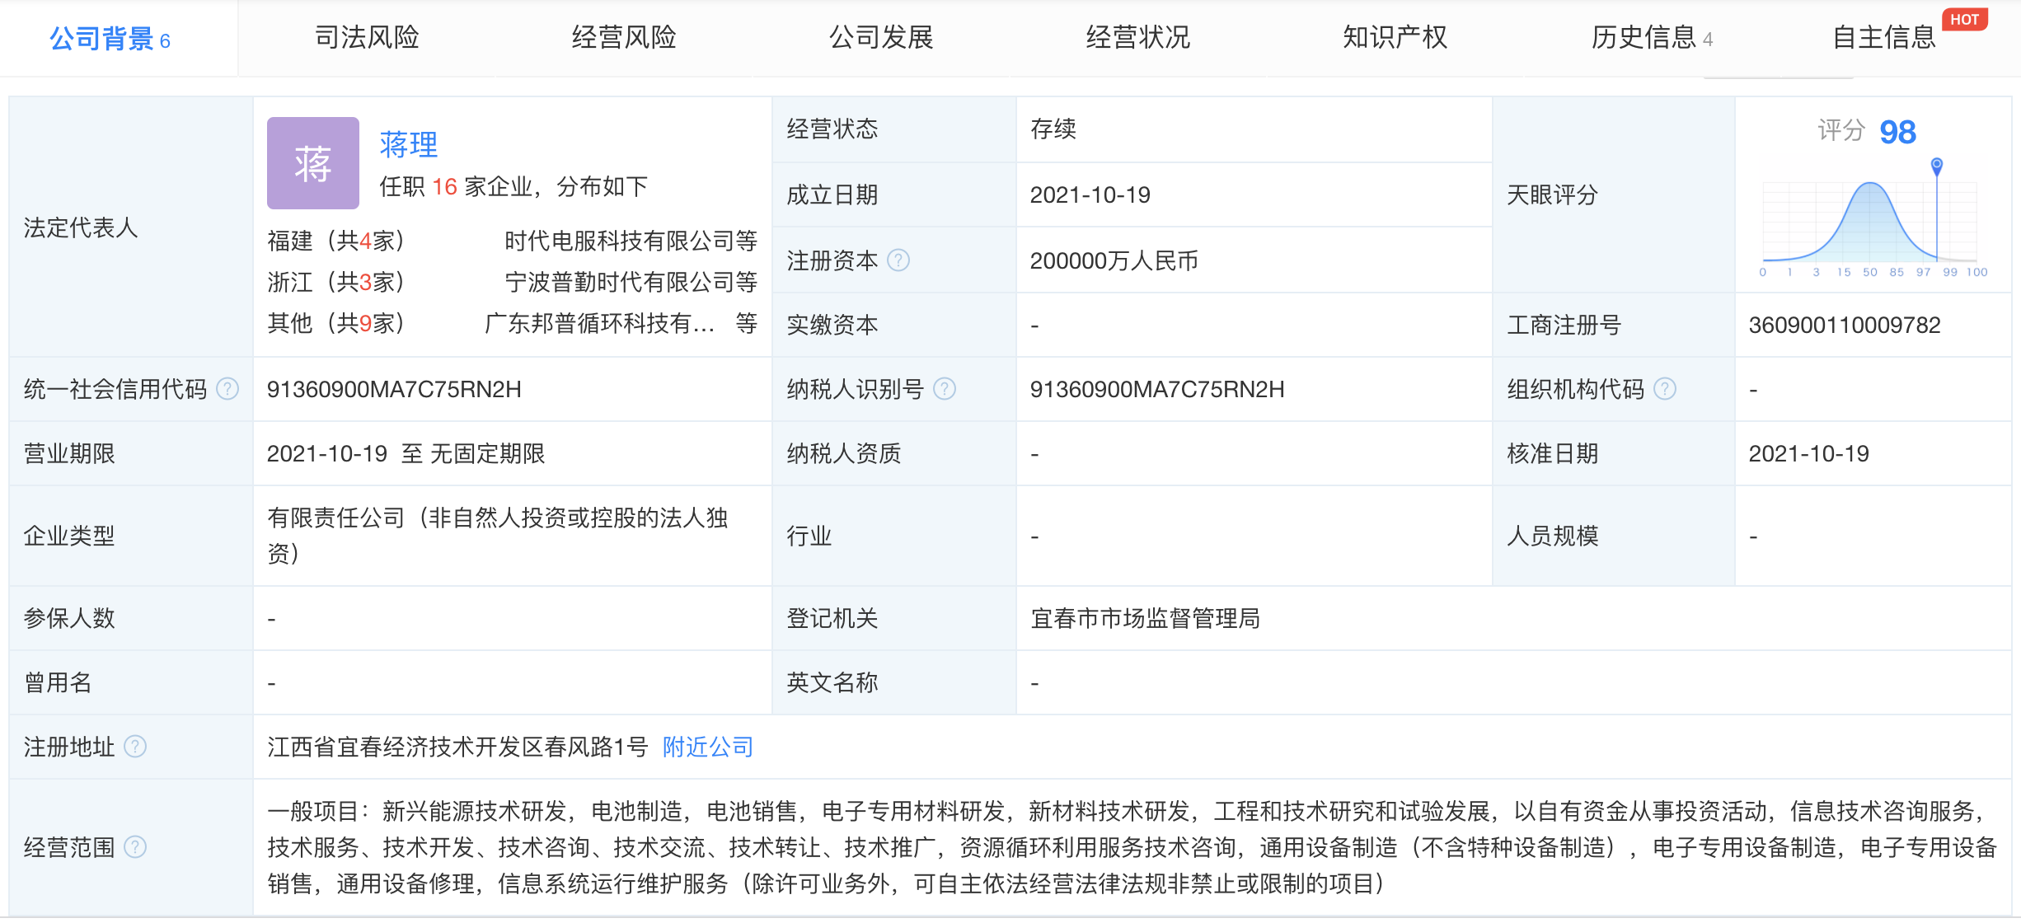Viewport: 2021px width, 923px height.
Task: Select the 工商注册号 value 360900110009782
Action: coord(1845,325)
